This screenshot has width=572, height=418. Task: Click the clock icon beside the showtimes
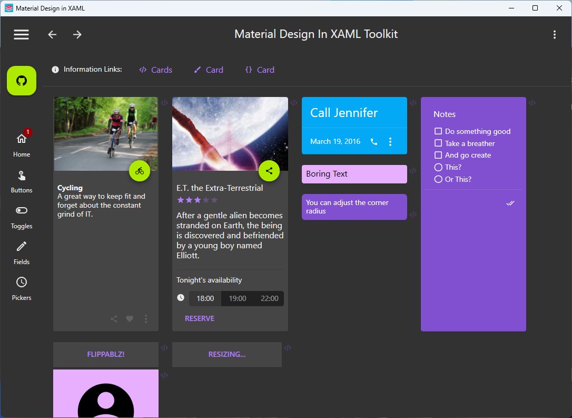click(181, 298)
